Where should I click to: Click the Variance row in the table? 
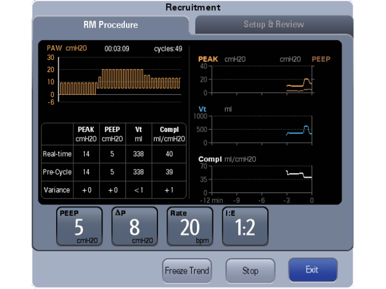57,190
